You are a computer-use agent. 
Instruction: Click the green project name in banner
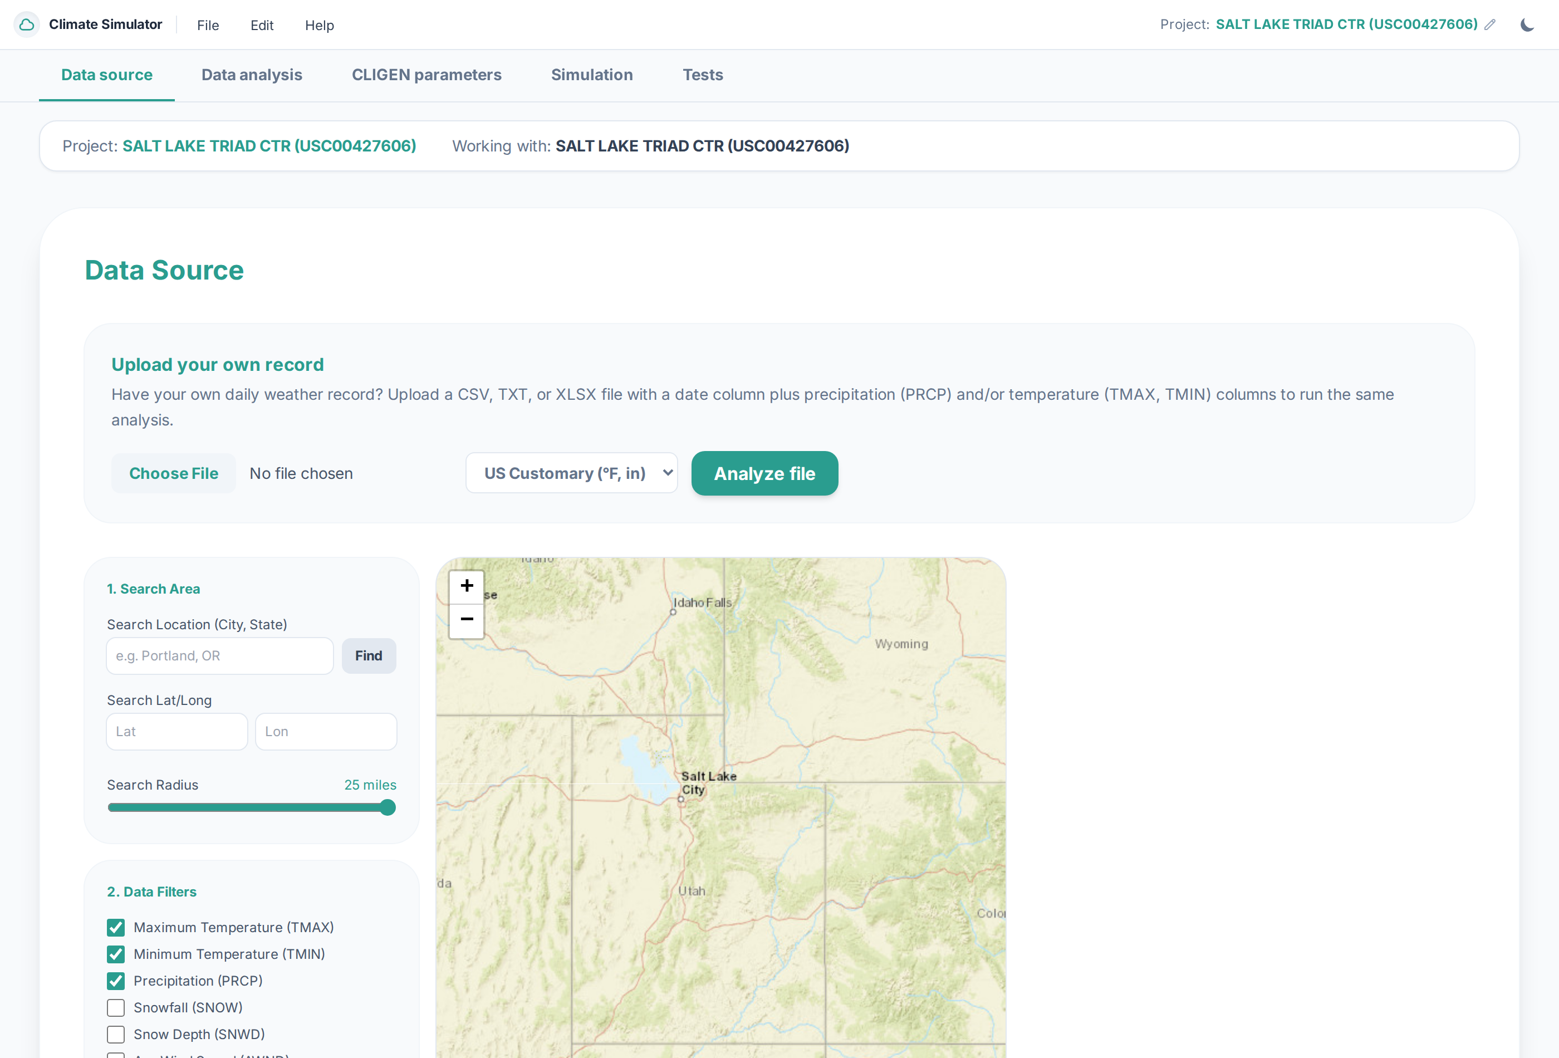coord(269,146)
